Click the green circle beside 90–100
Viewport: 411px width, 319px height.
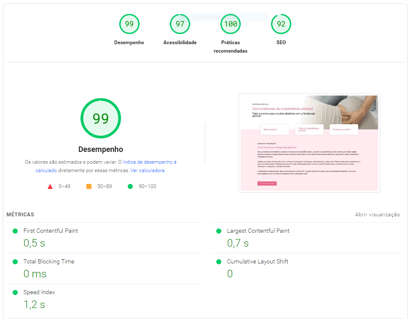[130, 186]
